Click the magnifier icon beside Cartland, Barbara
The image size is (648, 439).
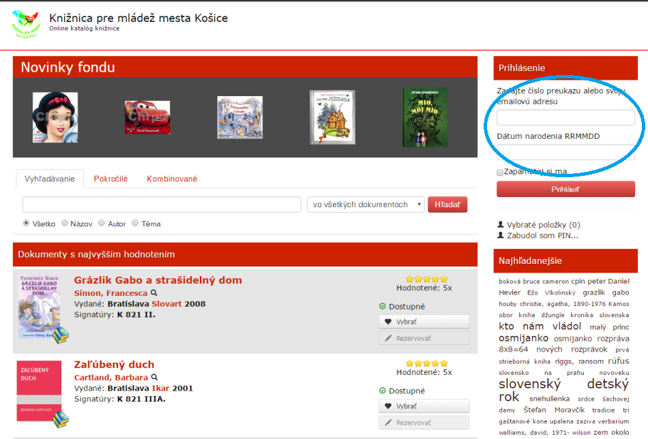pyautogui.click(x=154, y=377)
